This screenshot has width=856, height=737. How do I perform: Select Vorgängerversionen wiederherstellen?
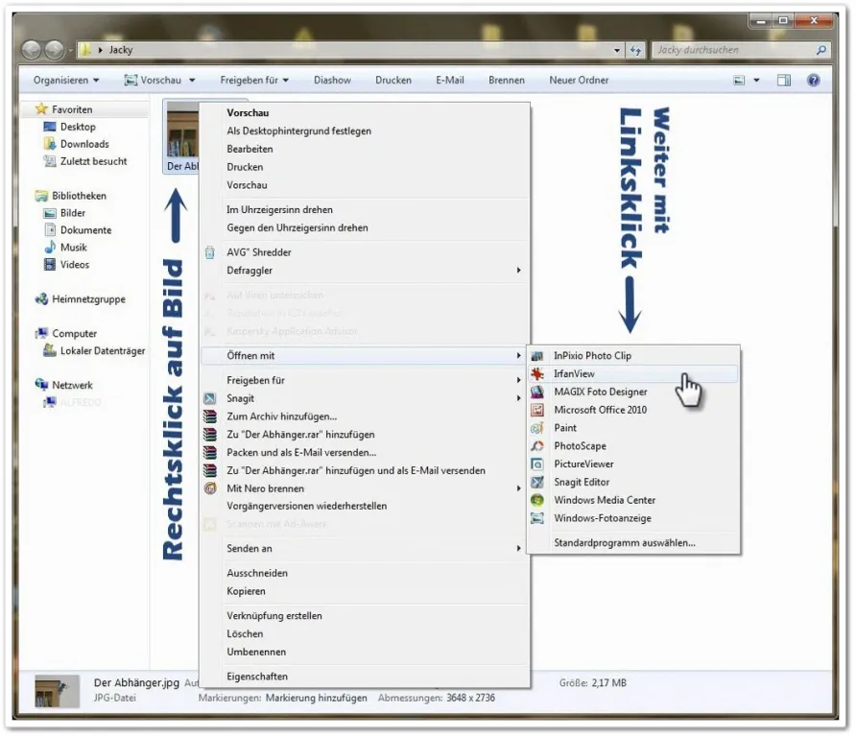click(365, 506)
